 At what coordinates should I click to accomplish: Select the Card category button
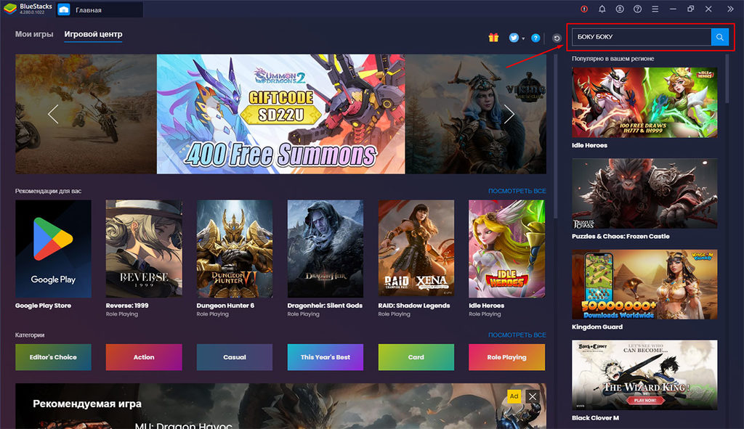click(416, 357)
